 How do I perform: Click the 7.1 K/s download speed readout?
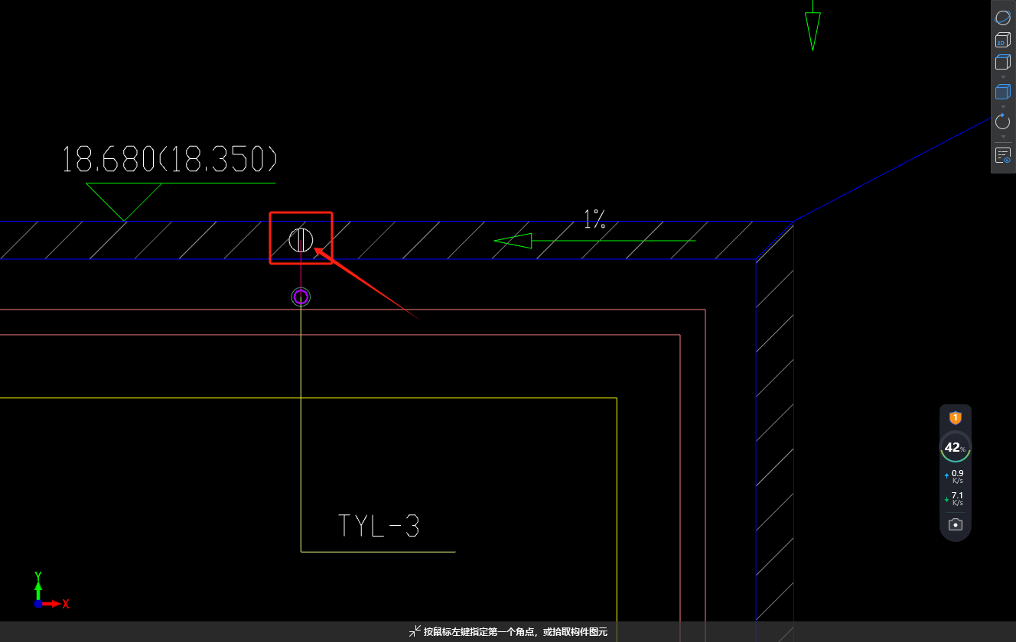point(955,498)
